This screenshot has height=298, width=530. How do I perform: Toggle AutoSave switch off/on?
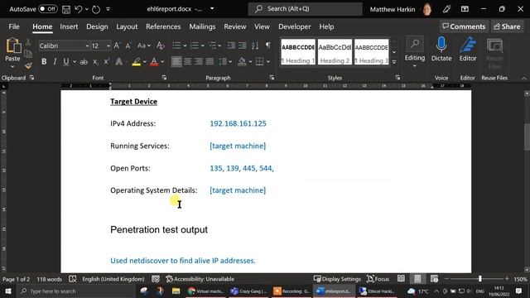pos(48,9)
